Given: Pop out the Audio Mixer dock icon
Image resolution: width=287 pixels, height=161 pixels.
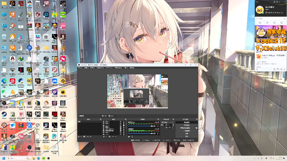Looking at the screenshot, I should click(x=158, y=119).
